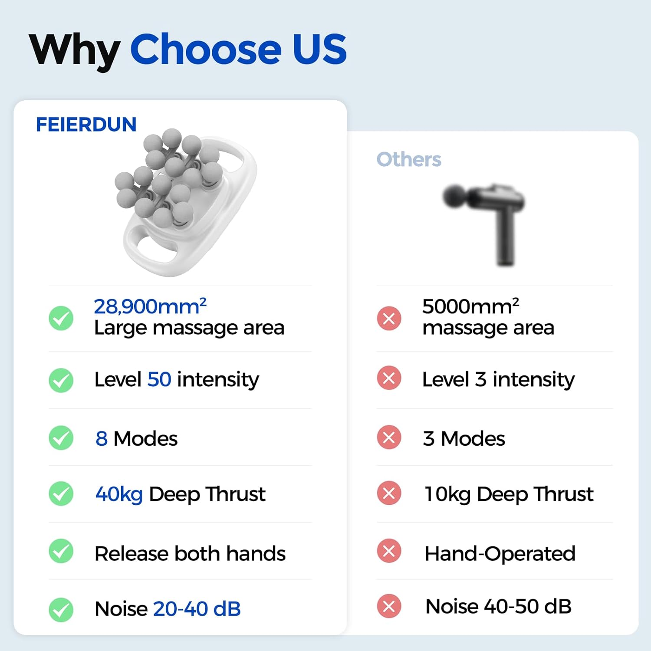The height and width of the screenshot is (651, 651).
Task: Click the Release both hands text
Action: 190,553
